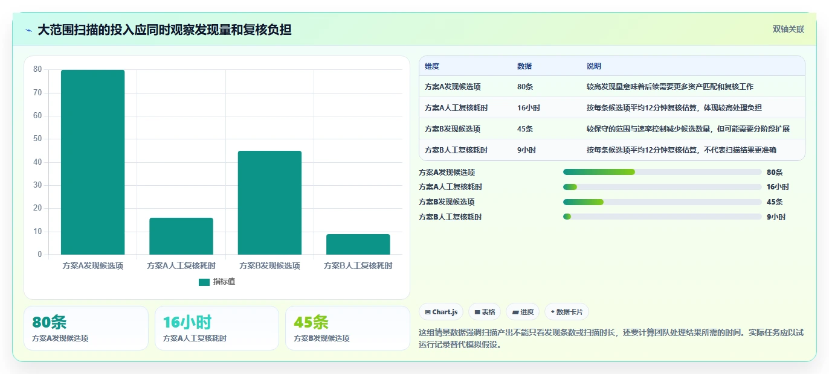Click the 方案A发现候选项 progress bar

(x=662, y=172)
